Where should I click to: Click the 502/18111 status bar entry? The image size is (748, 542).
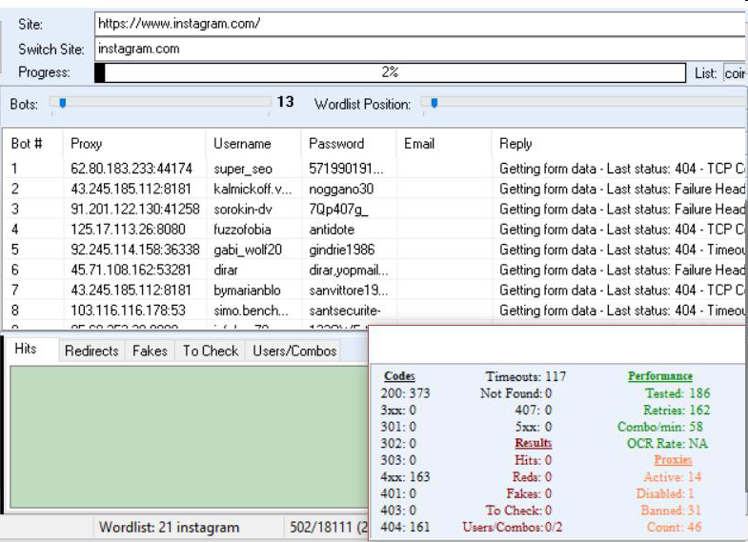coord(328,527)
